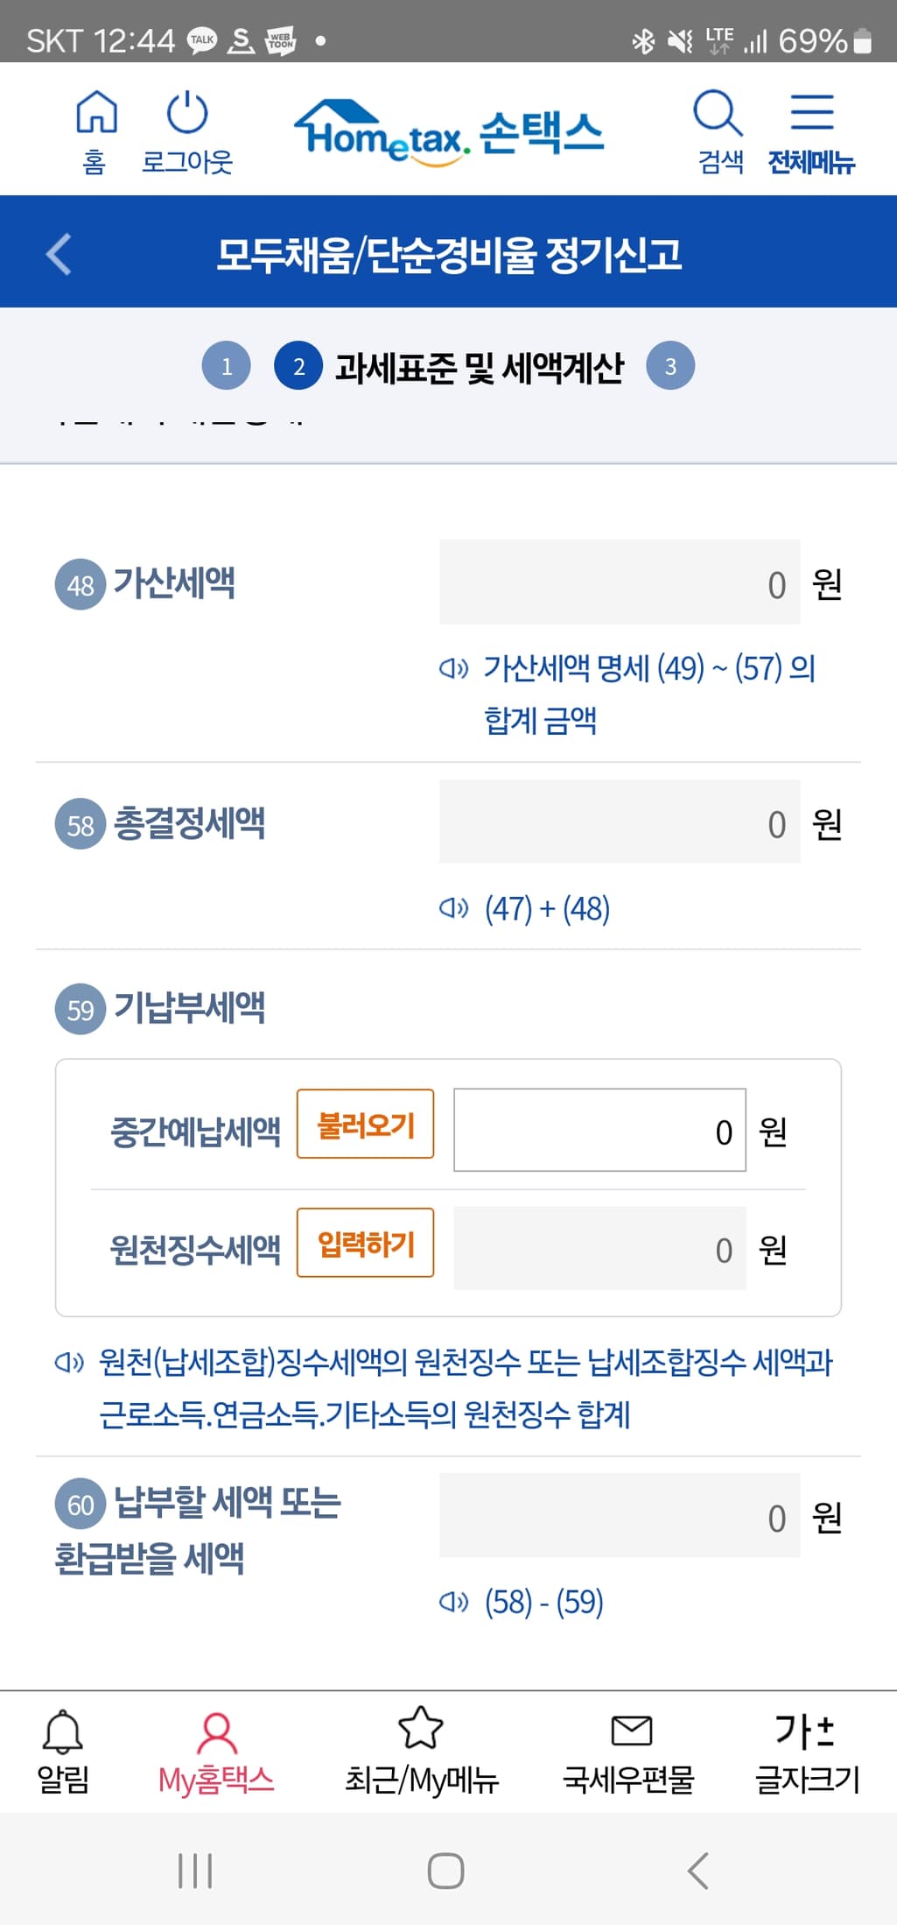Play audio hint for 가산세액 명세
Viewport: 897px width, 1925px height.
pyautogui.click(x=453, y=669)
